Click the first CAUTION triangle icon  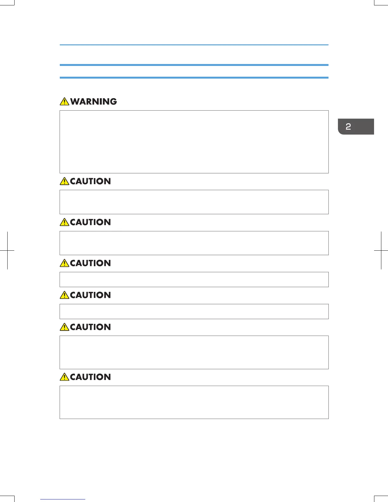point(64,181)
